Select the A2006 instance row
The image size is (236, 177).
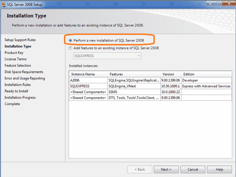[150, 80]
